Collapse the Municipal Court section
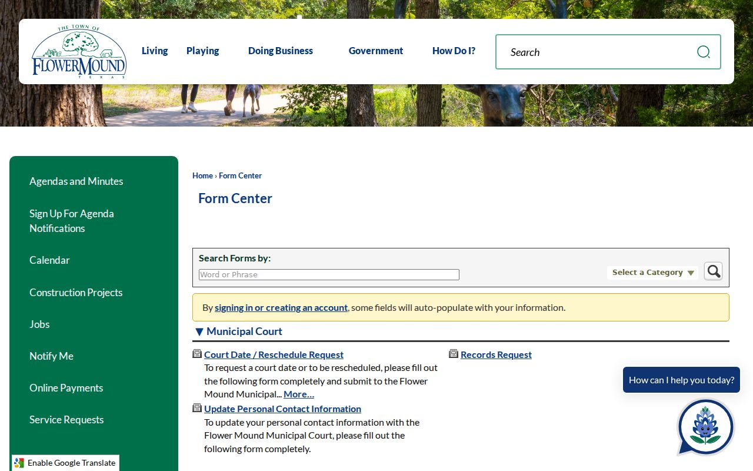753x471 pixels. coord(199,331)
